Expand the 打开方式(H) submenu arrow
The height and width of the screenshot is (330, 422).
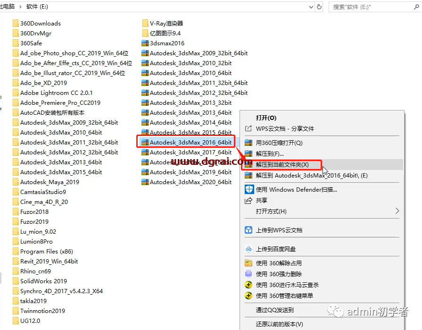coord(397,211)
